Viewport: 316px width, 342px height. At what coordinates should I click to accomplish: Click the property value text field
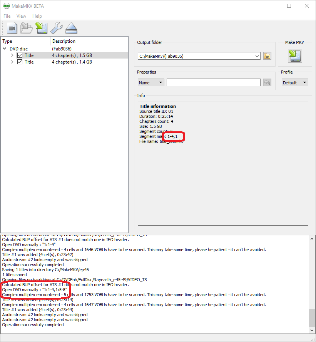click(x=214, y=82)
